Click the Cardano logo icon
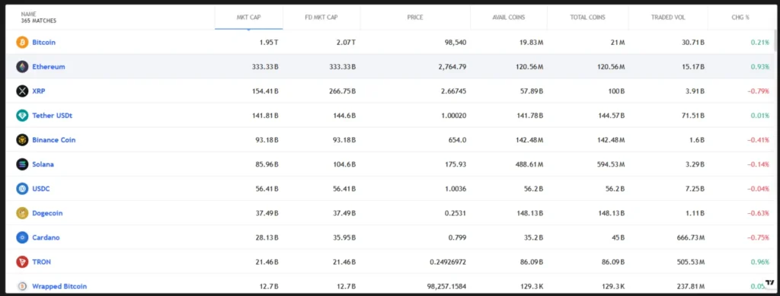This screenshot has height=296, width=780. click(x=22, y=237)
